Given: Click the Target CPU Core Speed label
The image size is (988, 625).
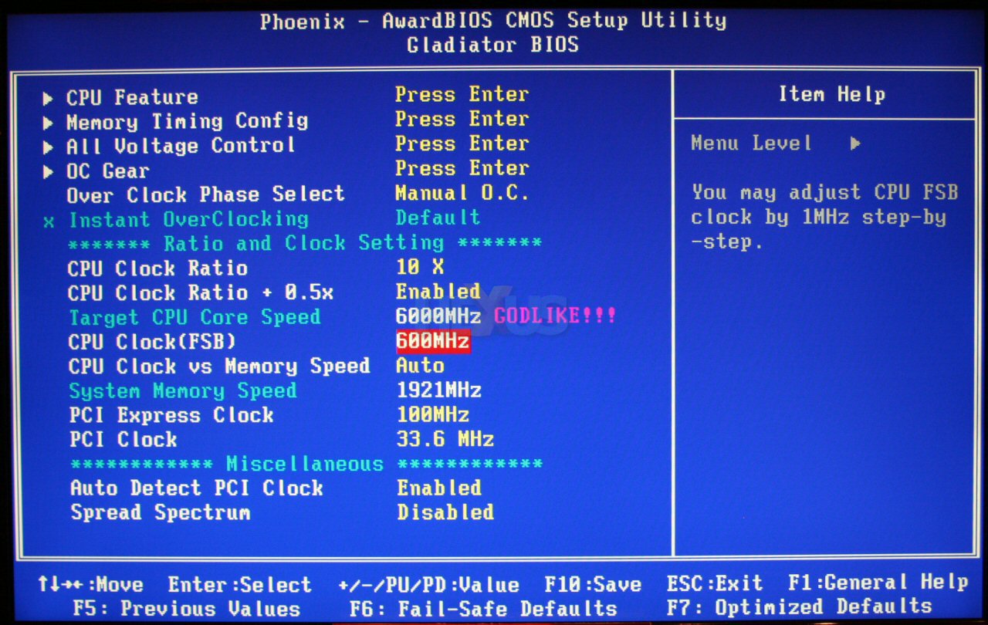Looking at the screenshot, I should (195, 318).
